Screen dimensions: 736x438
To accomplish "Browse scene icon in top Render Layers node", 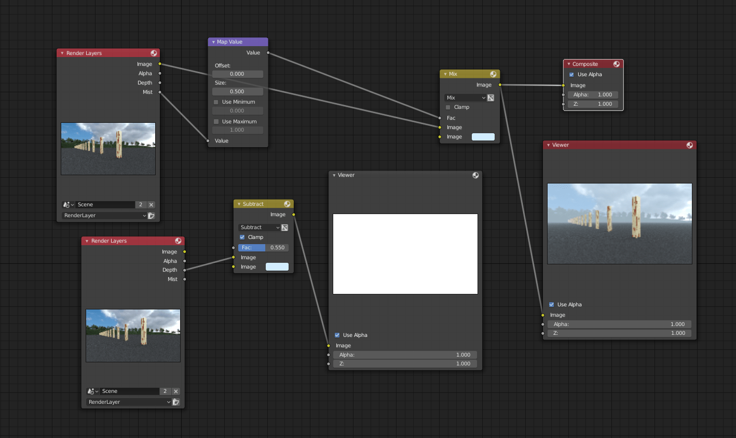I will tap(69, 205).
